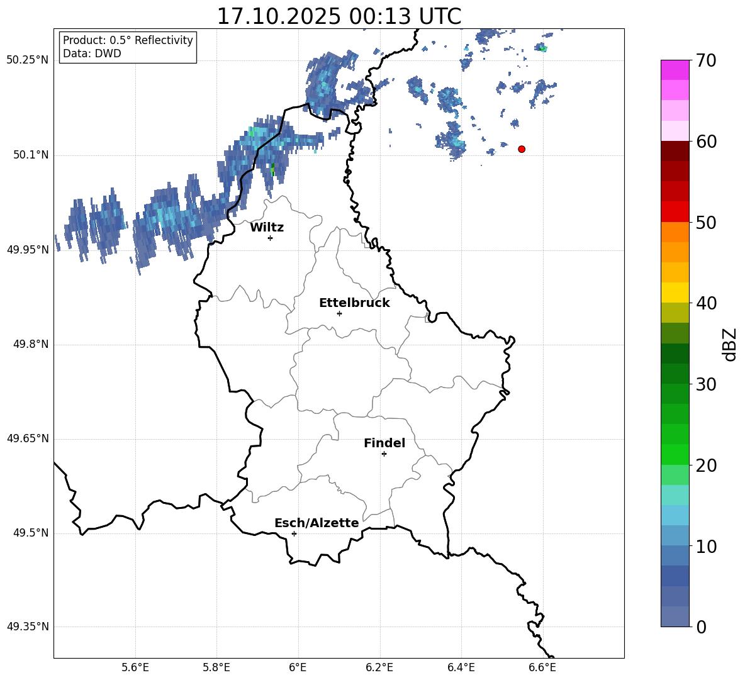Click the title "17.10.2025 00:13 UTC"
The width and height of the screenshot is (745, 680).
tap(339, 16)
